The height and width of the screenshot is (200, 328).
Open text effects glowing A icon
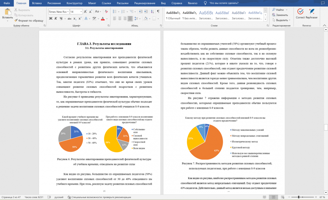[x=86, y=19]
